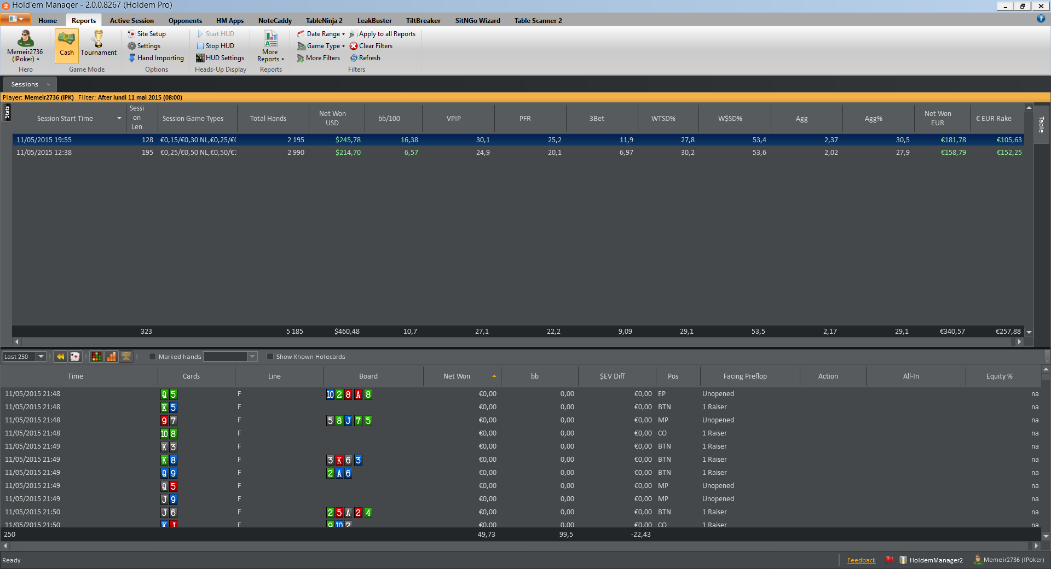Switch to the Active Session tab
Image resolution: width=1051 pixels, height=569 pixels.
131,21
